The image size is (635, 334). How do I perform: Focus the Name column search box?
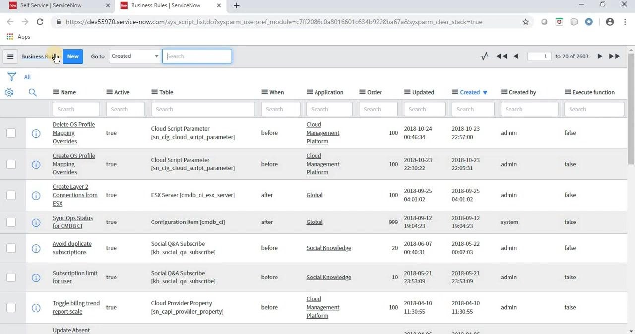(76, 109)
